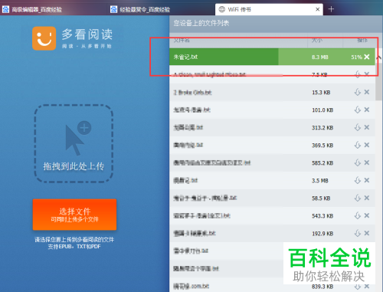Screen dimensions: 383x292
Task: Download the file sized 313.2 KB
Action: click(358, 127)
